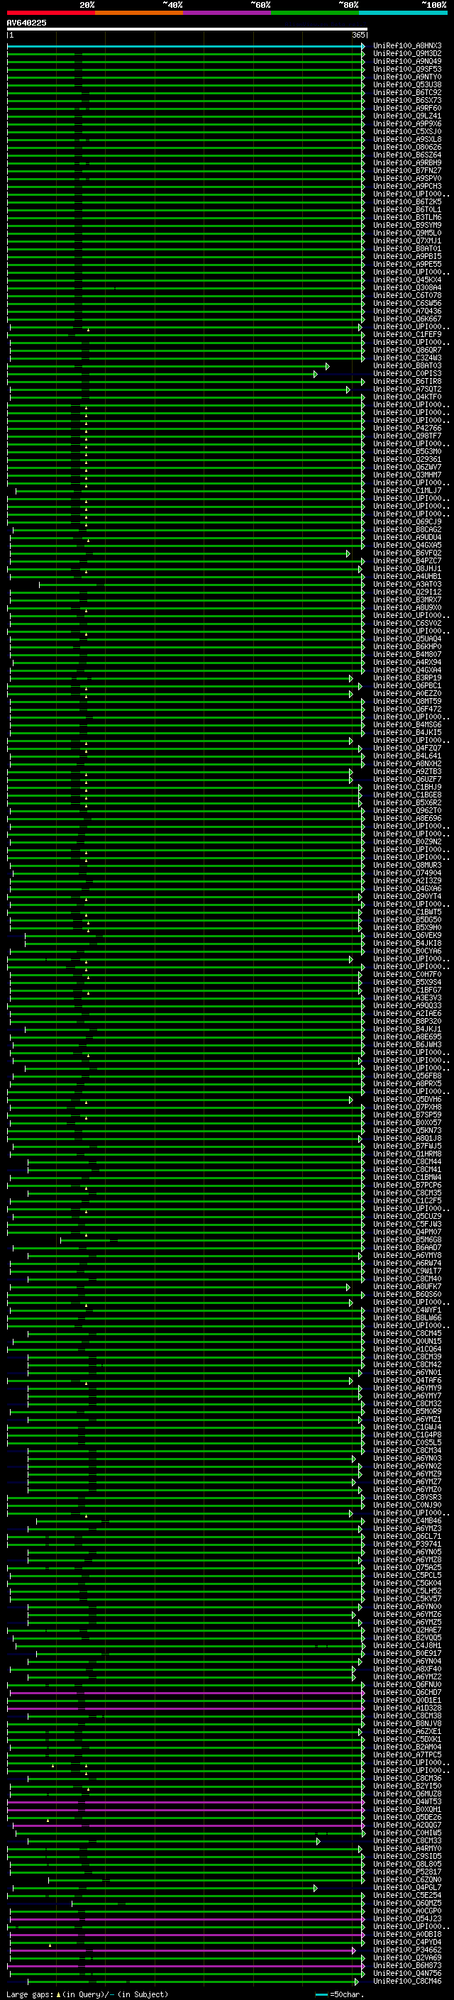Select hit UniRef100_A9NQ49

(407, 61)
